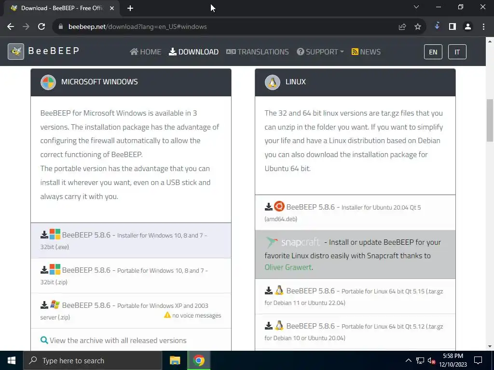Click the browser address bar URL

pos(137,27)
